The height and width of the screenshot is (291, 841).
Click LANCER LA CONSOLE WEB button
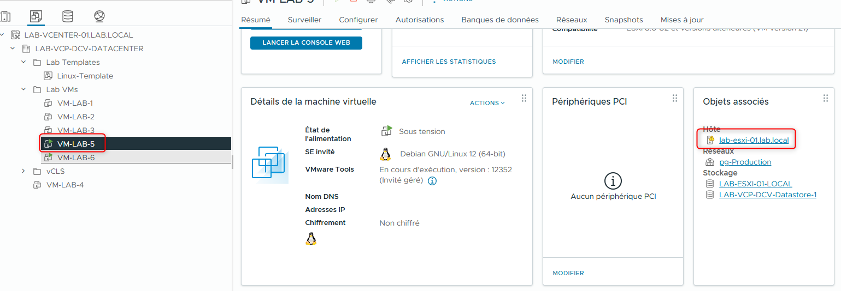tap(306, 43)
